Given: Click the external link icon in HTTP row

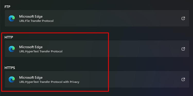Looking at the screenshot, I should [183, 49].
